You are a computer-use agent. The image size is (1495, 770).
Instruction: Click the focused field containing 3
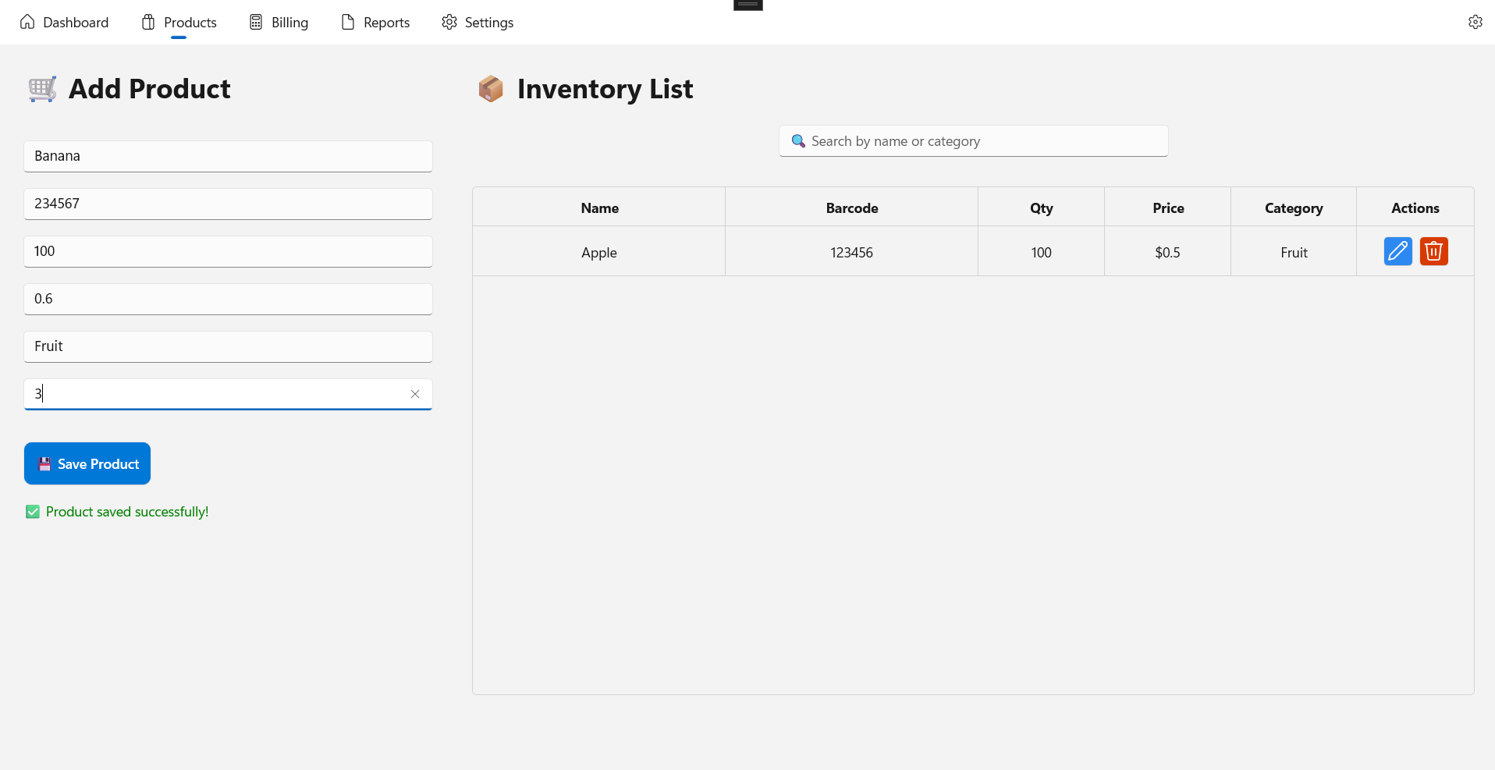[x=228, y=394]
